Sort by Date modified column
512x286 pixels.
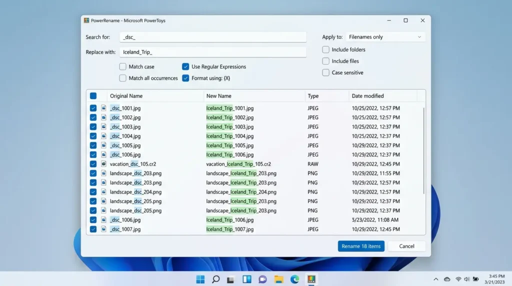[x=367, y=96]
